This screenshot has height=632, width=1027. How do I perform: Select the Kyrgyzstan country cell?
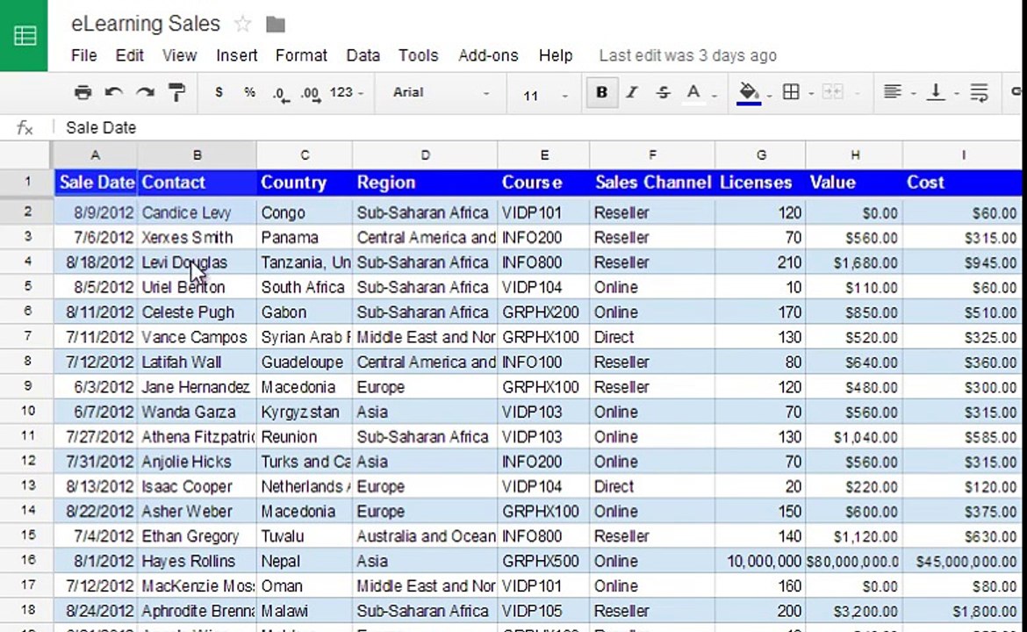tap(305, 412)
